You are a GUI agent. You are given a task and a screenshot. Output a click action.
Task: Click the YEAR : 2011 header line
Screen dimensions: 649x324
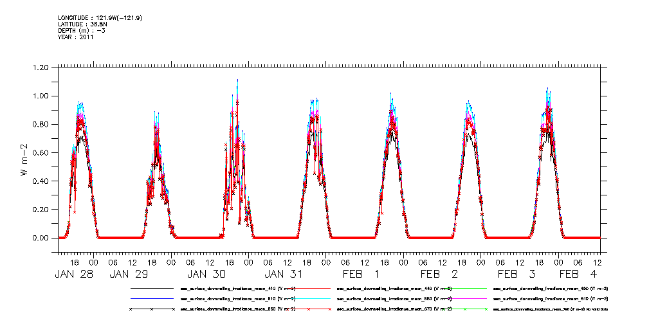pos(76,37)
